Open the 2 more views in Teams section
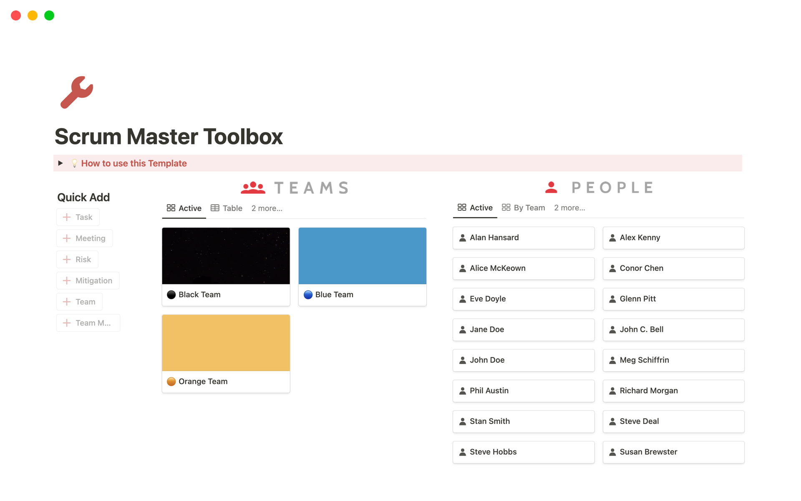801x501 pixels. coord(267,208)
